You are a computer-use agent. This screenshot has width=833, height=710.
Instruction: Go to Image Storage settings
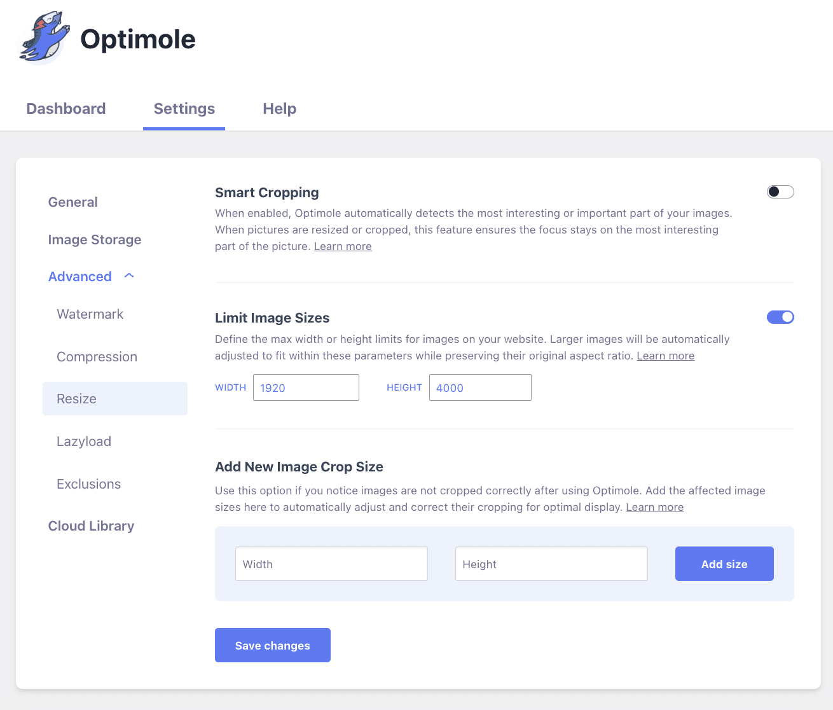95,240
